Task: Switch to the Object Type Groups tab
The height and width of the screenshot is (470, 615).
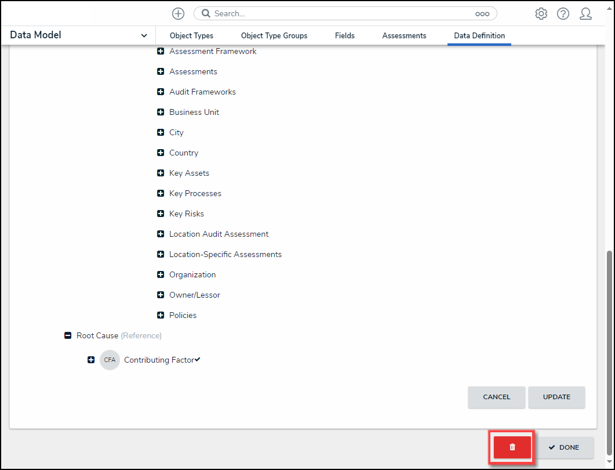Action: 274,36
